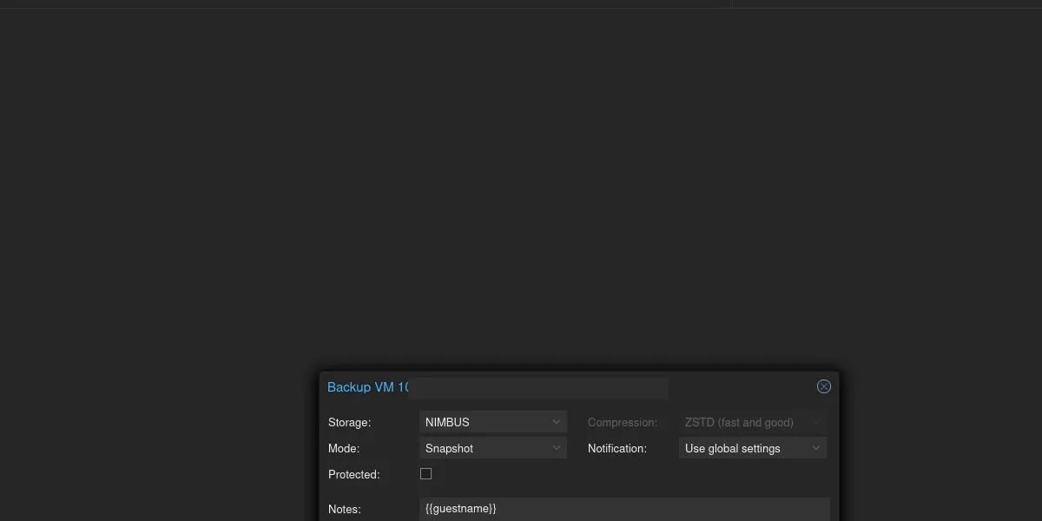Screen dimensions: 1042x521
Task: Click the Storage field label
Action: (x=350, y=422)
